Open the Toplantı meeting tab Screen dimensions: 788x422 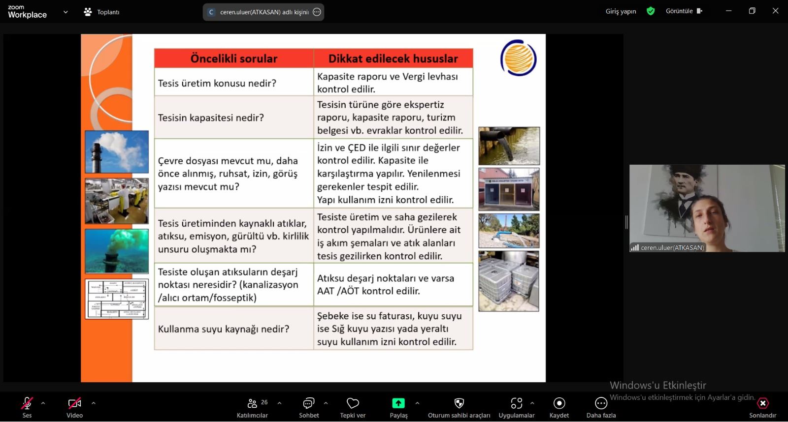(102, 12)
